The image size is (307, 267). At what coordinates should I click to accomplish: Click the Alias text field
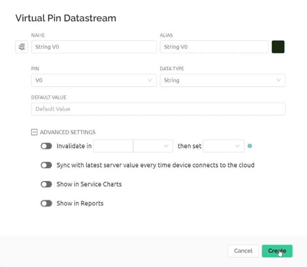[x=214, y=46]
